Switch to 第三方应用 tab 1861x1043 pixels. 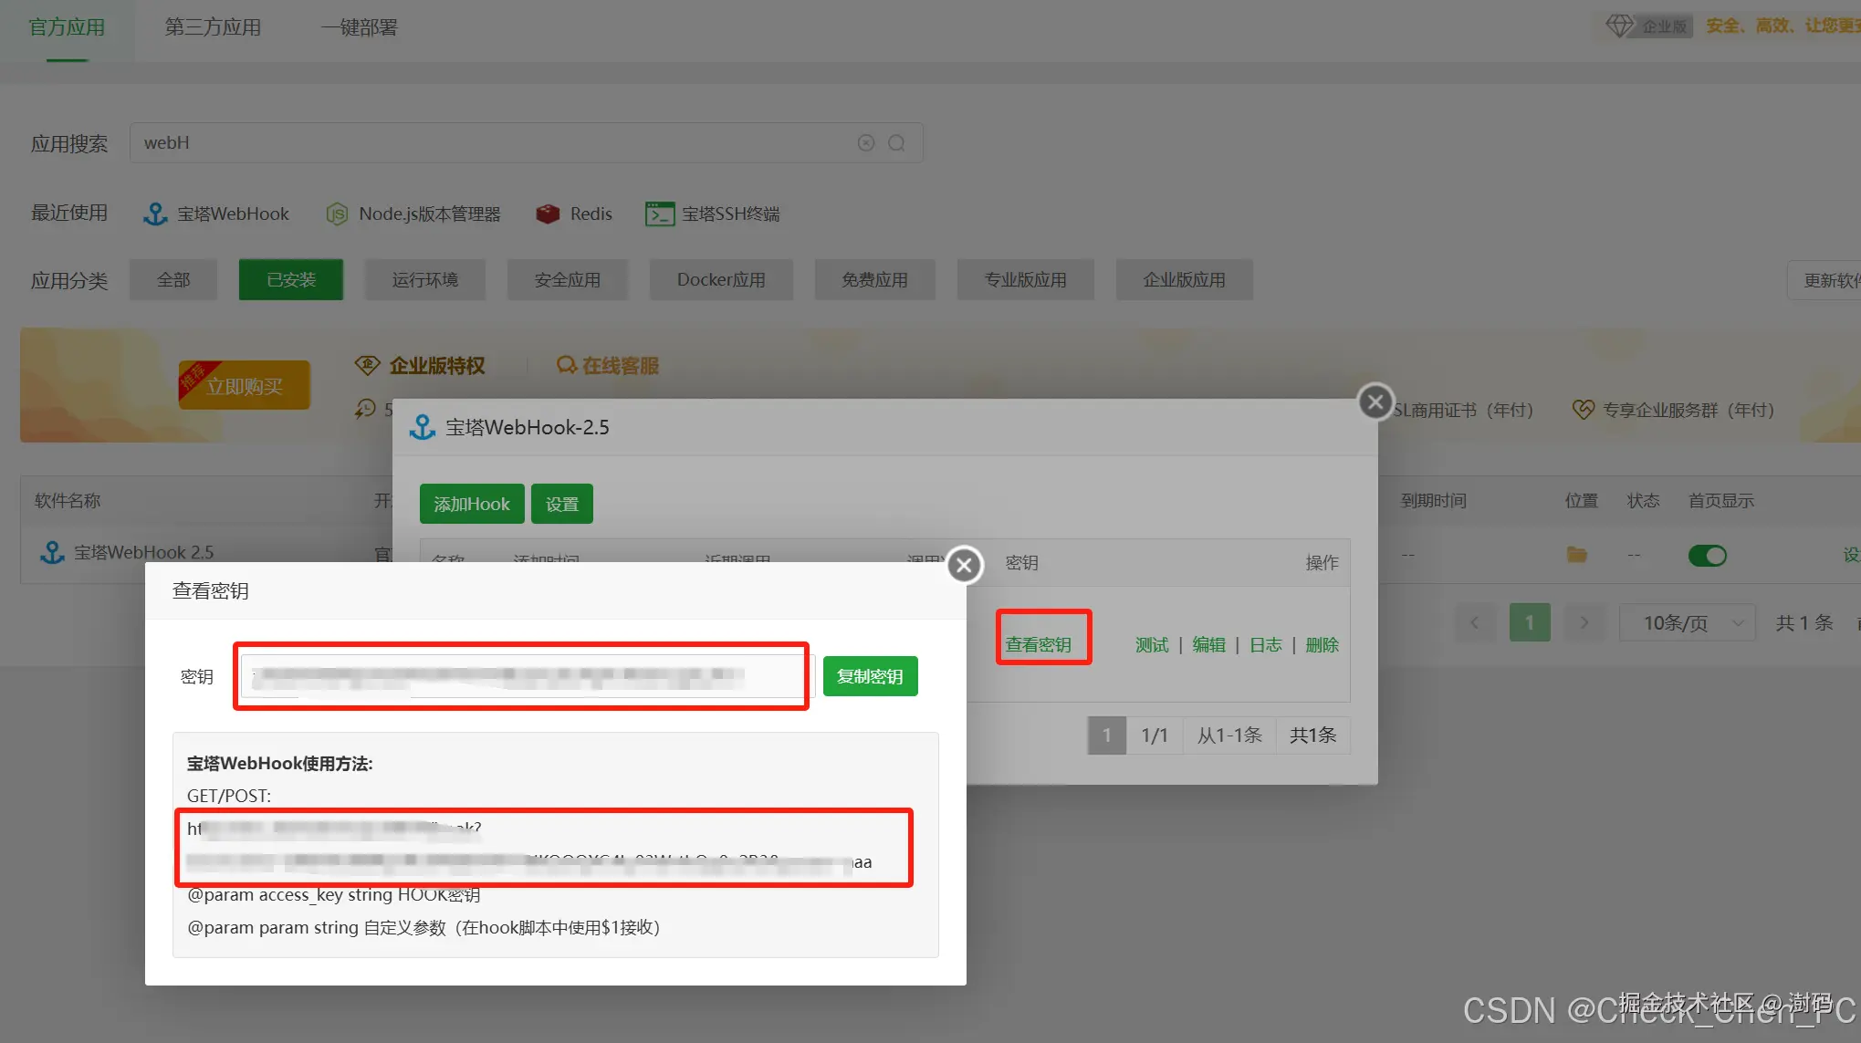coord(213,27)
